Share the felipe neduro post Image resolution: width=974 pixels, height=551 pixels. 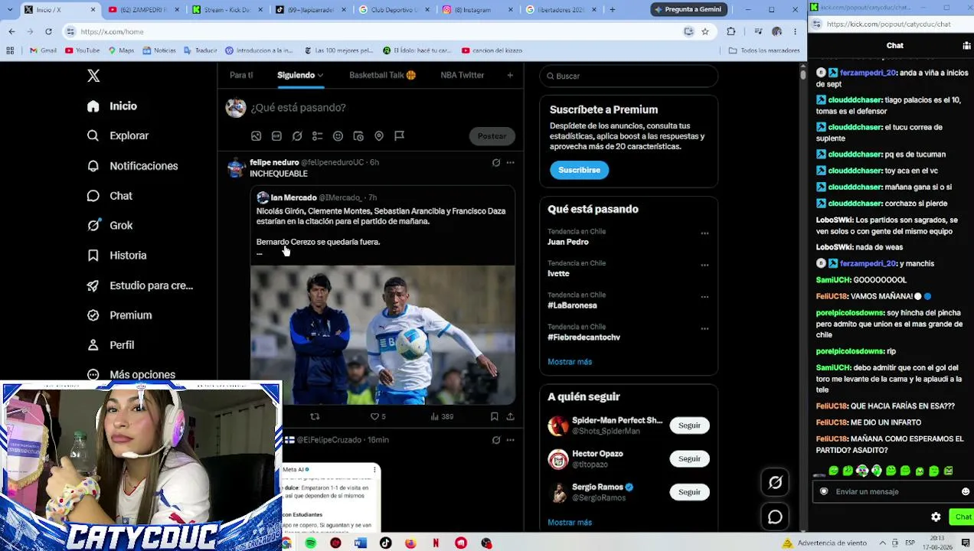[x=511, y=417]
